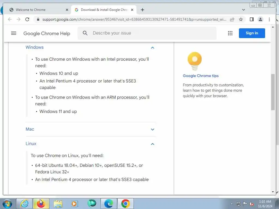This screenshot has width=279, height=209.
Task: Click the muted volume tray icon
Action: pos(251,204)
